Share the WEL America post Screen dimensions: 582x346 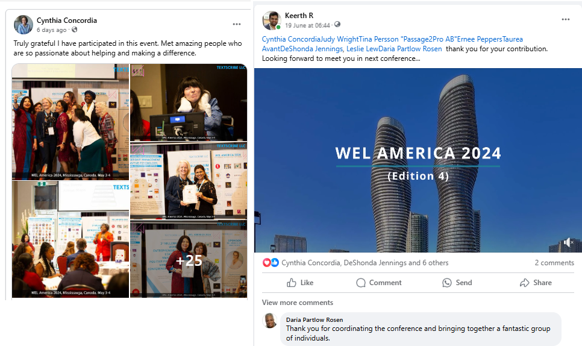[x=535, y=283]
